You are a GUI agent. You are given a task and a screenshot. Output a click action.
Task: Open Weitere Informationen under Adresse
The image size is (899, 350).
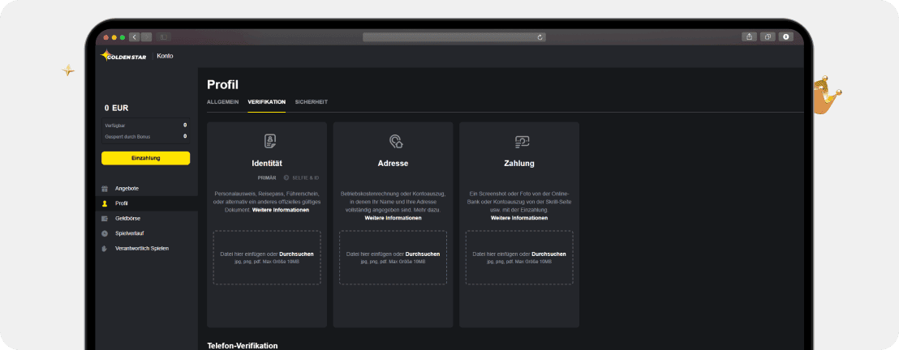(393, 218)
